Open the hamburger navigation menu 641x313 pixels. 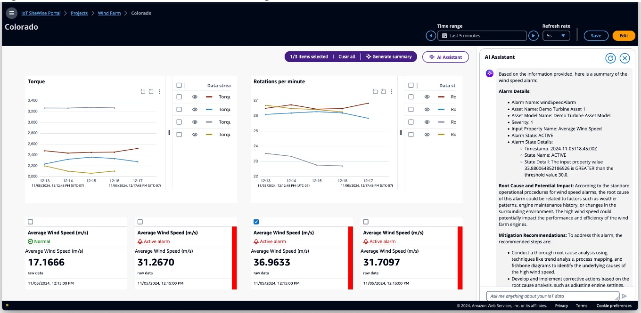coord(11,13)
